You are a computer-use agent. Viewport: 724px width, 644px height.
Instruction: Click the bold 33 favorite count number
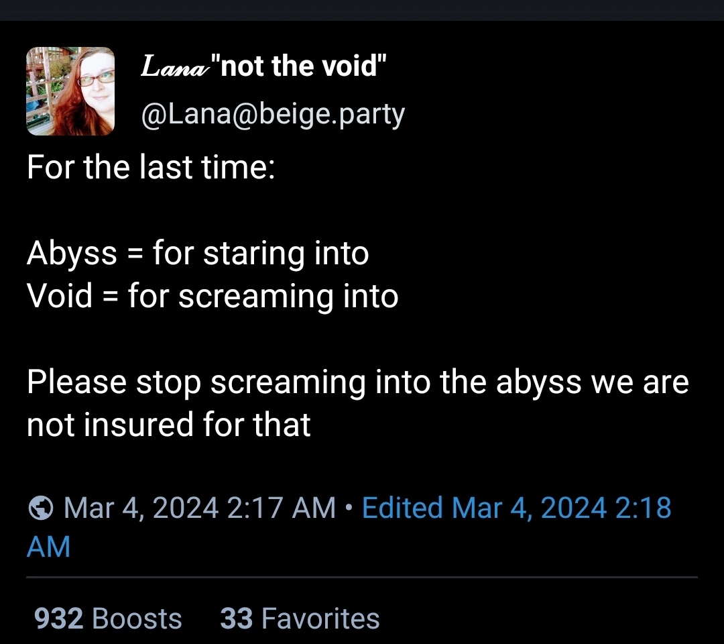pyautogui.click(x=235, y=619)
